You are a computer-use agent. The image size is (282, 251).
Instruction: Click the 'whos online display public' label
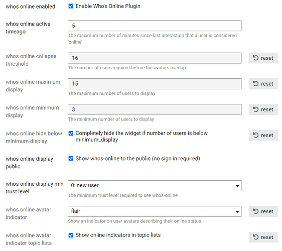pyautogui.click(x=29, y=163)
